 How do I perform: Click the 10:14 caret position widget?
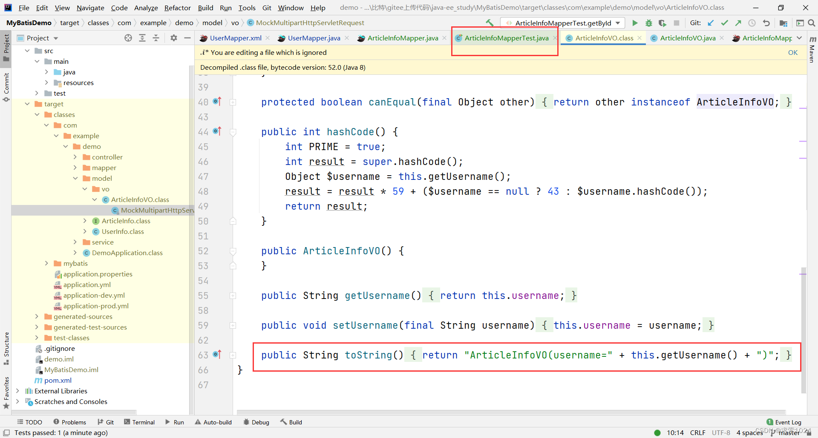pos(675,433)
